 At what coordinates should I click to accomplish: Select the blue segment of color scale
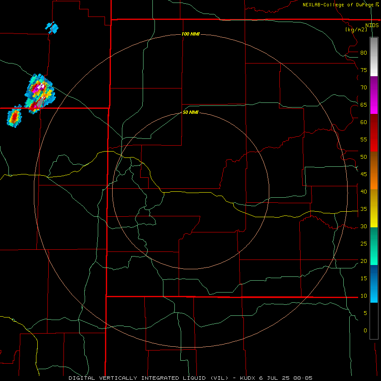[374, 284]
